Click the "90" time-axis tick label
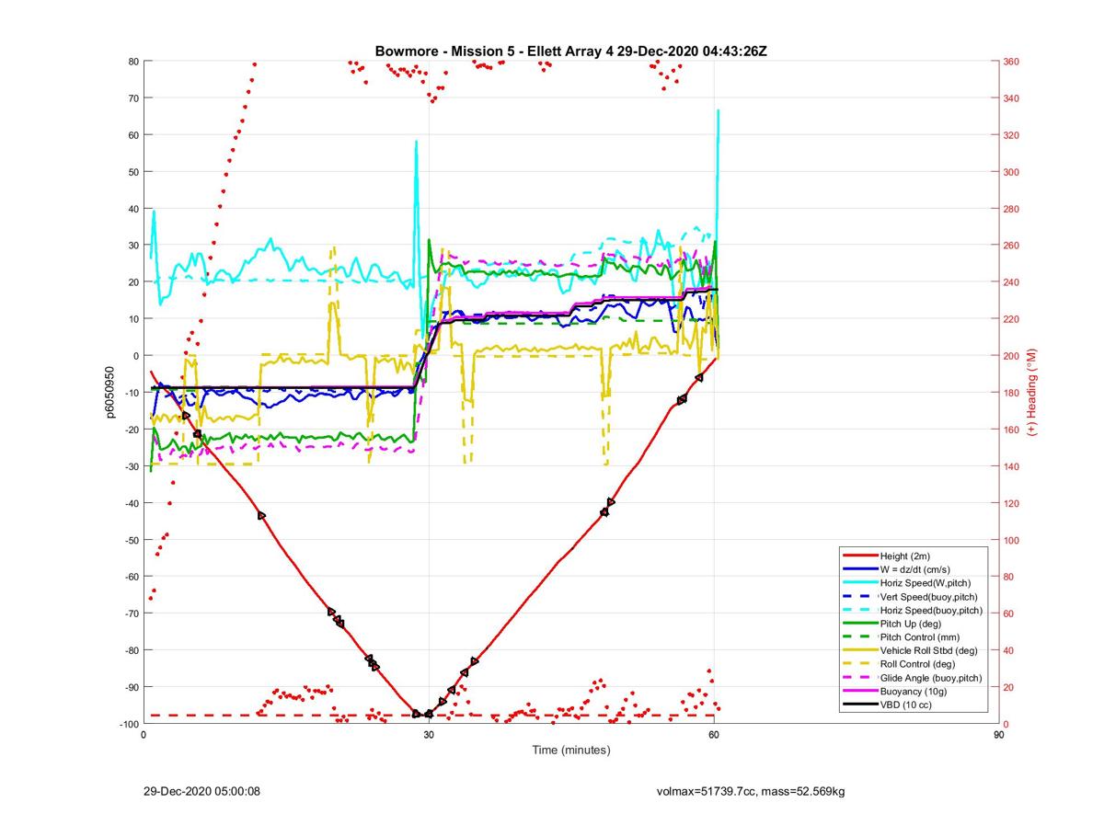 point(999,737)
